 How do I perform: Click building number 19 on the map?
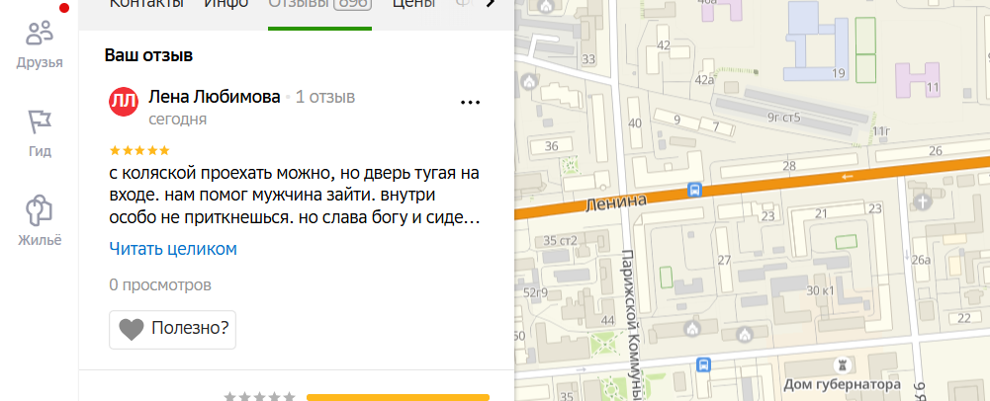click(839, 73)
